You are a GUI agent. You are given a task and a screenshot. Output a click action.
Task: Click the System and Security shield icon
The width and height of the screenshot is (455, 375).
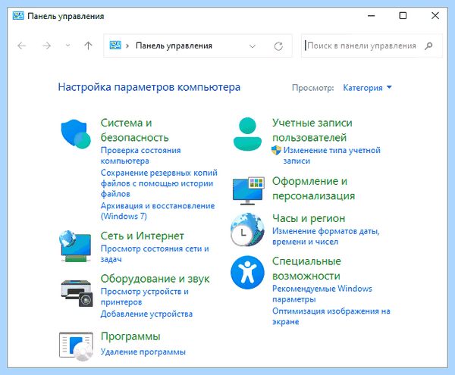coord(76,134)
